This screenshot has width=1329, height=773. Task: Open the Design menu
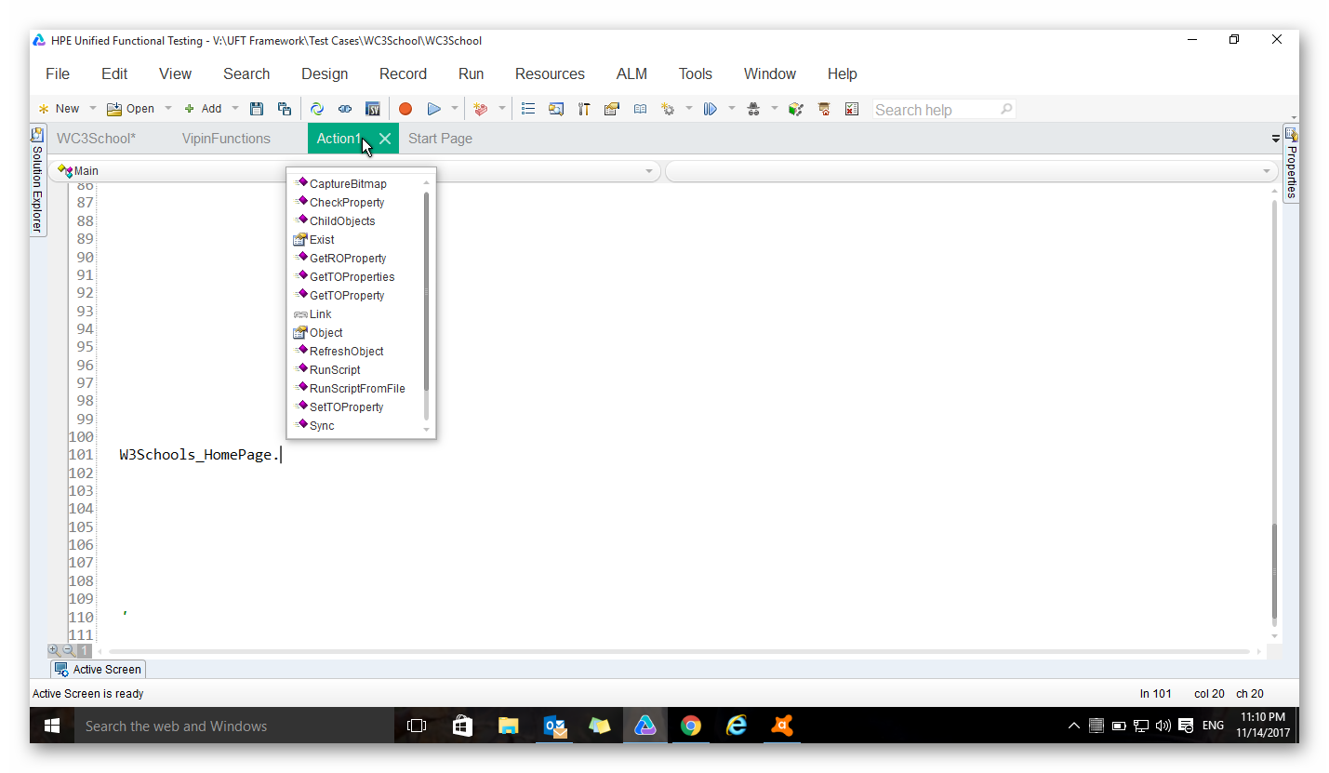tap(325, 73)
